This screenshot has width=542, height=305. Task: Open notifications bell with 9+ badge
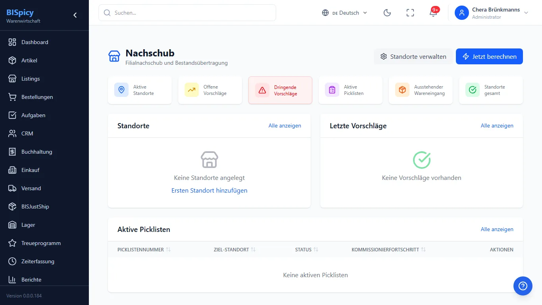(x=433, y=13)
